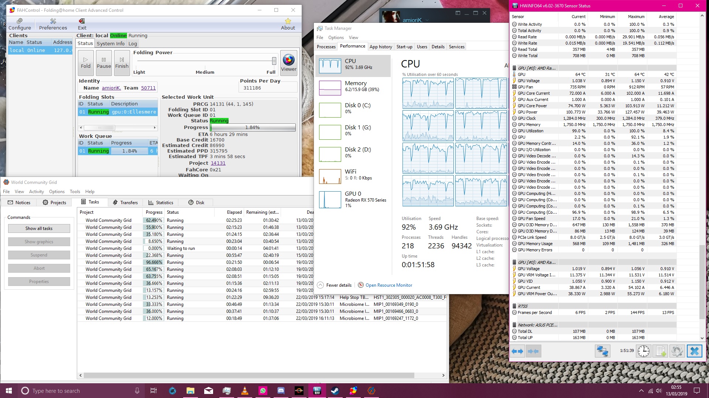Click HWiNFO scrollbar down arrow
709x398 pixels.
[x=702, y=338]
